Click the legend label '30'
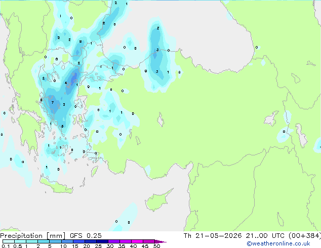The width and height of the screenshot is (321, 248). [110, 246]
